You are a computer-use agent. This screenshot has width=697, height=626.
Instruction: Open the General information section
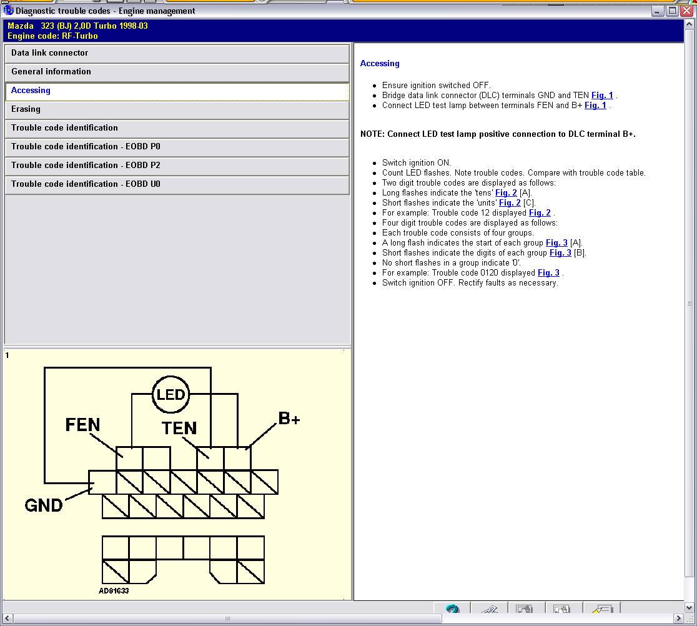pos(177,72)
